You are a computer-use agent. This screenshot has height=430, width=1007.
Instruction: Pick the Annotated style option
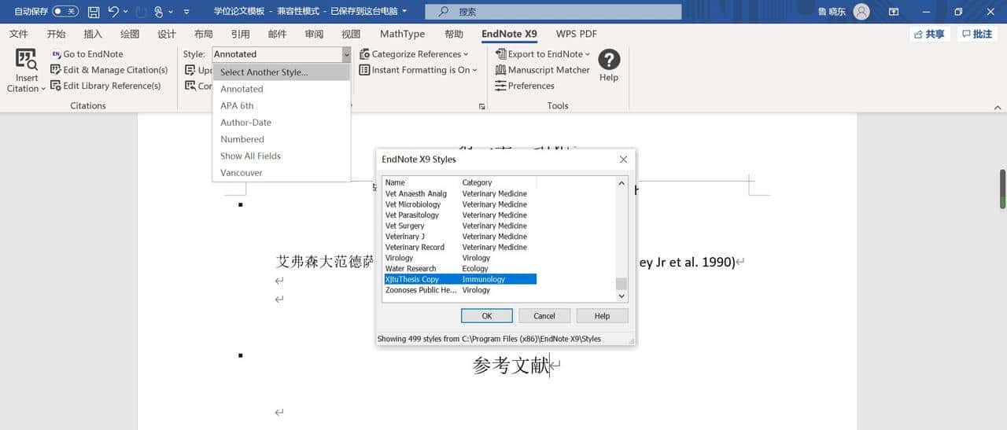tap(281, 89)
